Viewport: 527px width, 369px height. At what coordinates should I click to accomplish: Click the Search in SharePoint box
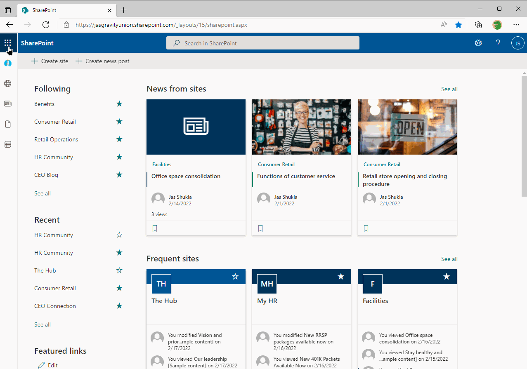(x=263, y=42)
